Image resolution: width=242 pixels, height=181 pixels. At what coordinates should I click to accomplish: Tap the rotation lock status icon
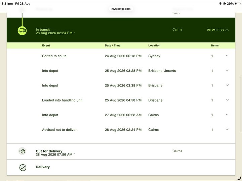(225, 4)
